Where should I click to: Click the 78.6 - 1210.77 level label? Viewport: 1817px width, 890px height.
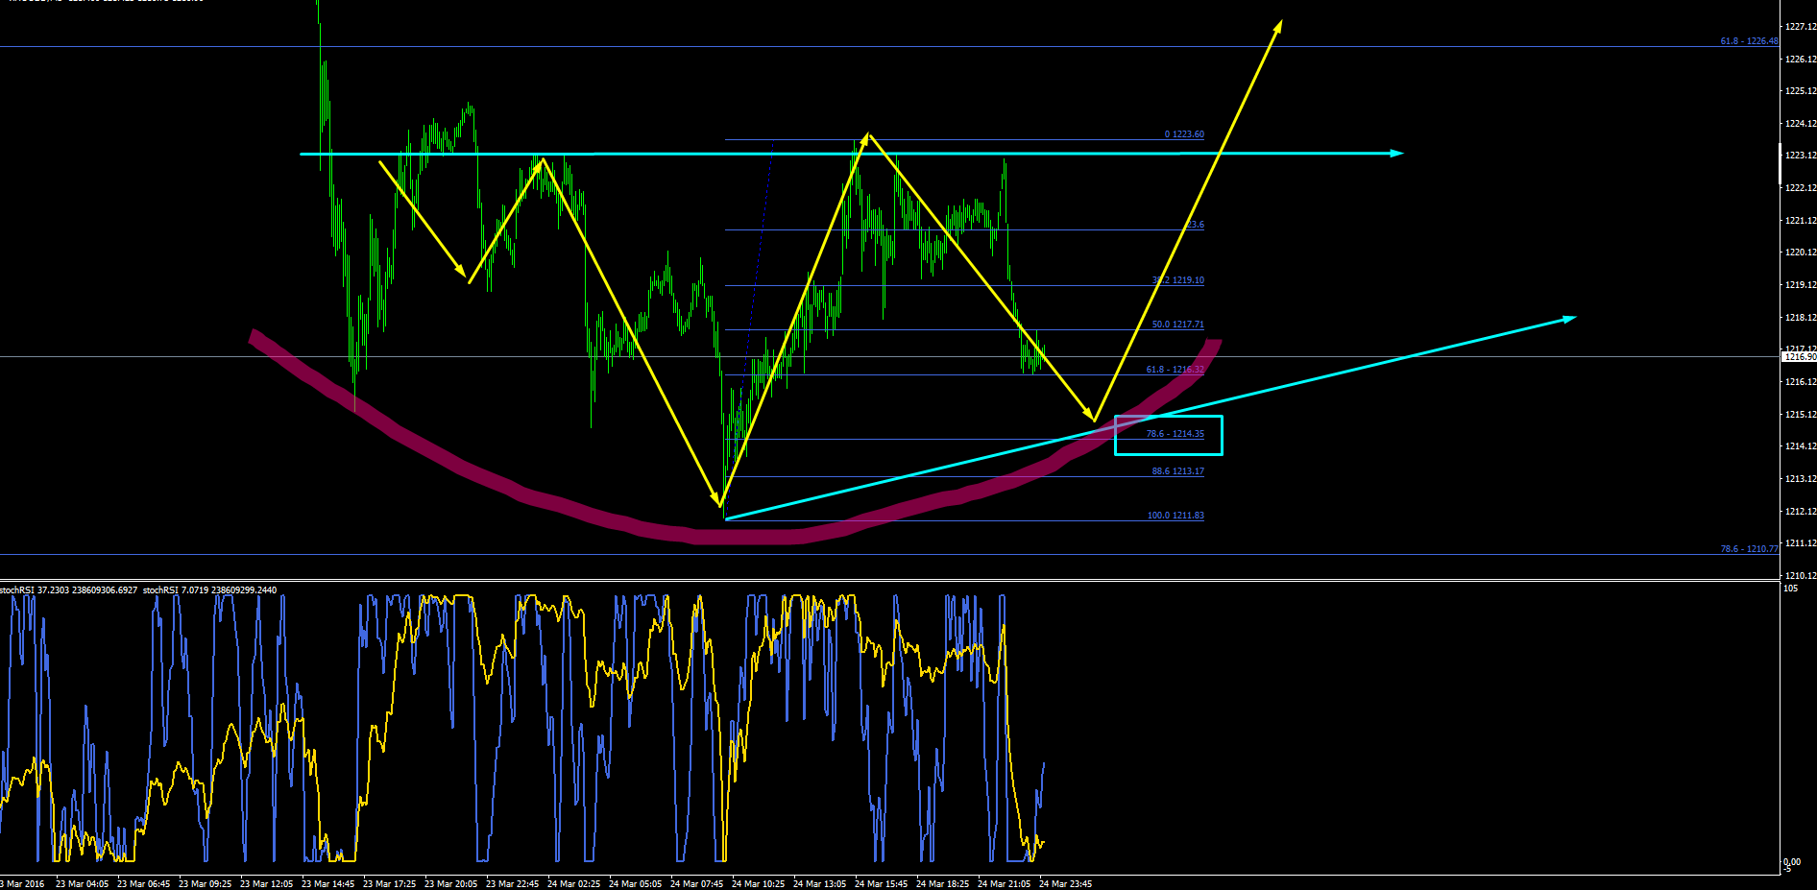tap(1749, 549)
